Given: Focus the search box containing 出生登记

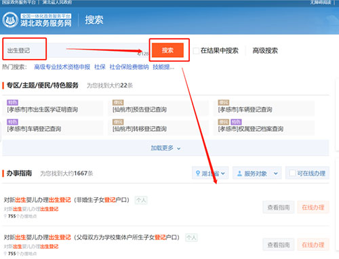Looking at the screenshot, I should pos(77,50).
